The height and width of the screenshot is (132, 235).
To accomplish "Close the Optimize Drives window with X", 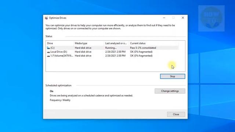I will click(x=183, y=18).
